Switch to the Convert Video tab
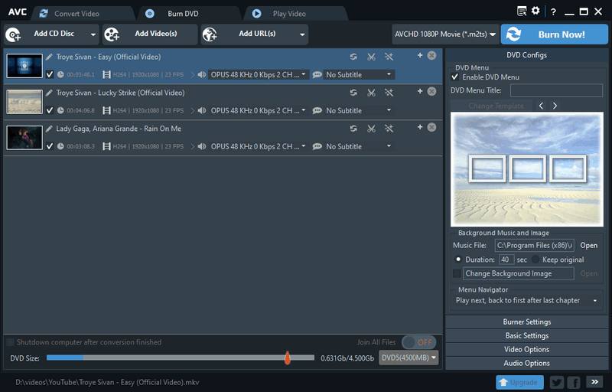This screenshot has width=612, height=392. coord(75,13)
